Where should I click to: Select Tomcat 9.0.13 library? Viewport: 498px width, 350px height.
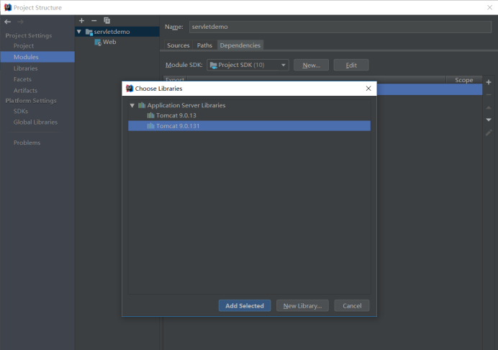point(249,115)
